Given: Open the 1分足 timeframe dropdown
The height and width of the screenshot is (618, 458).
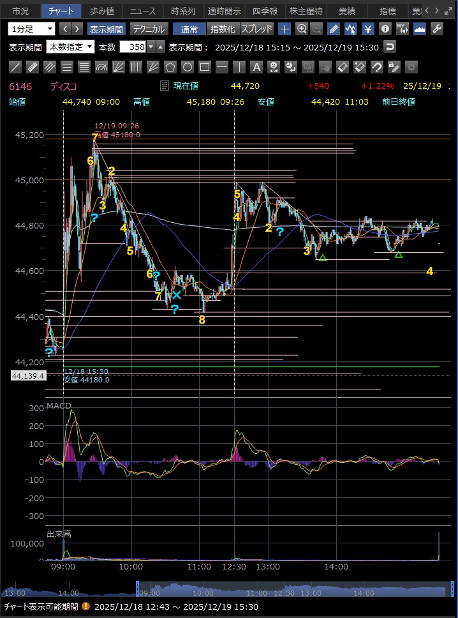Looking at the screenshot, I should 31,29.
